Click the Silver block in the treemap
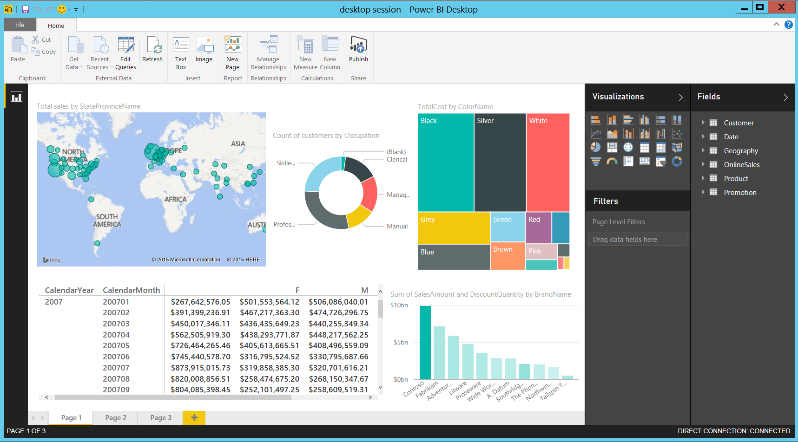Viewport: 798px width, 442px height. pos(500,162)
